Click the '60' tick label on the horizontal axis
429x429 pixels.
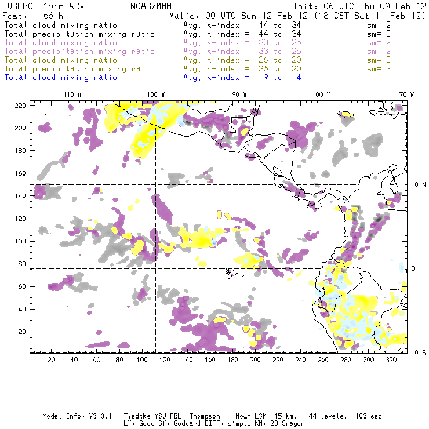point(97,360)
